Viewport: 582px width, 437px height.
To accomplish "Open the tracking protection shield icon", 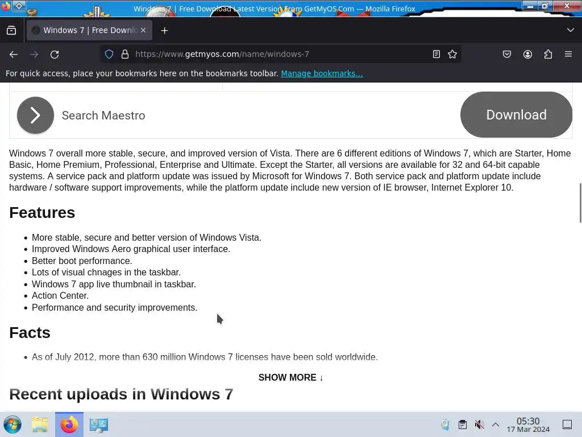I will pos(109,54).
